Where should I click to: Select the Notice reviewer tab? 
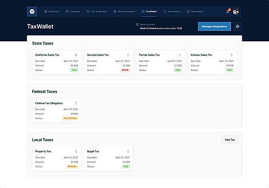point(124,11)
